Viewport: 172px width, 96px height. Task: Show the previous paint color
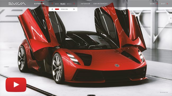52,9
